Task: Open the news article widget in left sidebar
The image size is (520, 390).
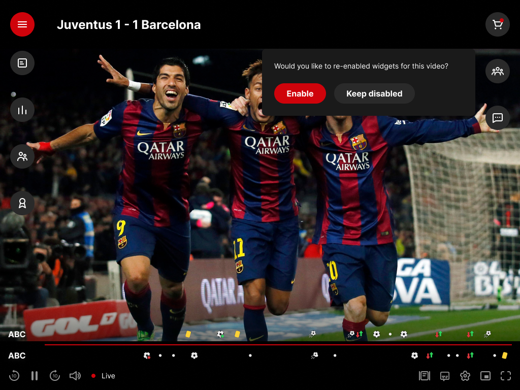Action: pos(22,63)
